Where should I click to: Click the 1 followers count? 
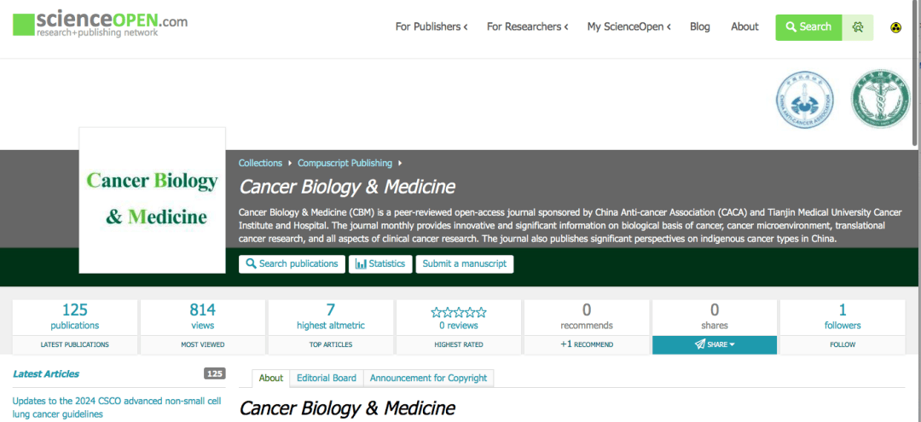coord(843,317)
